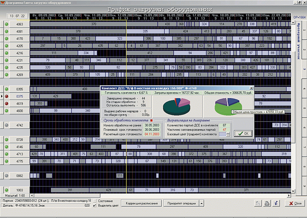
Task: Enable the Состояние checkbox
Action: (94, 201)
